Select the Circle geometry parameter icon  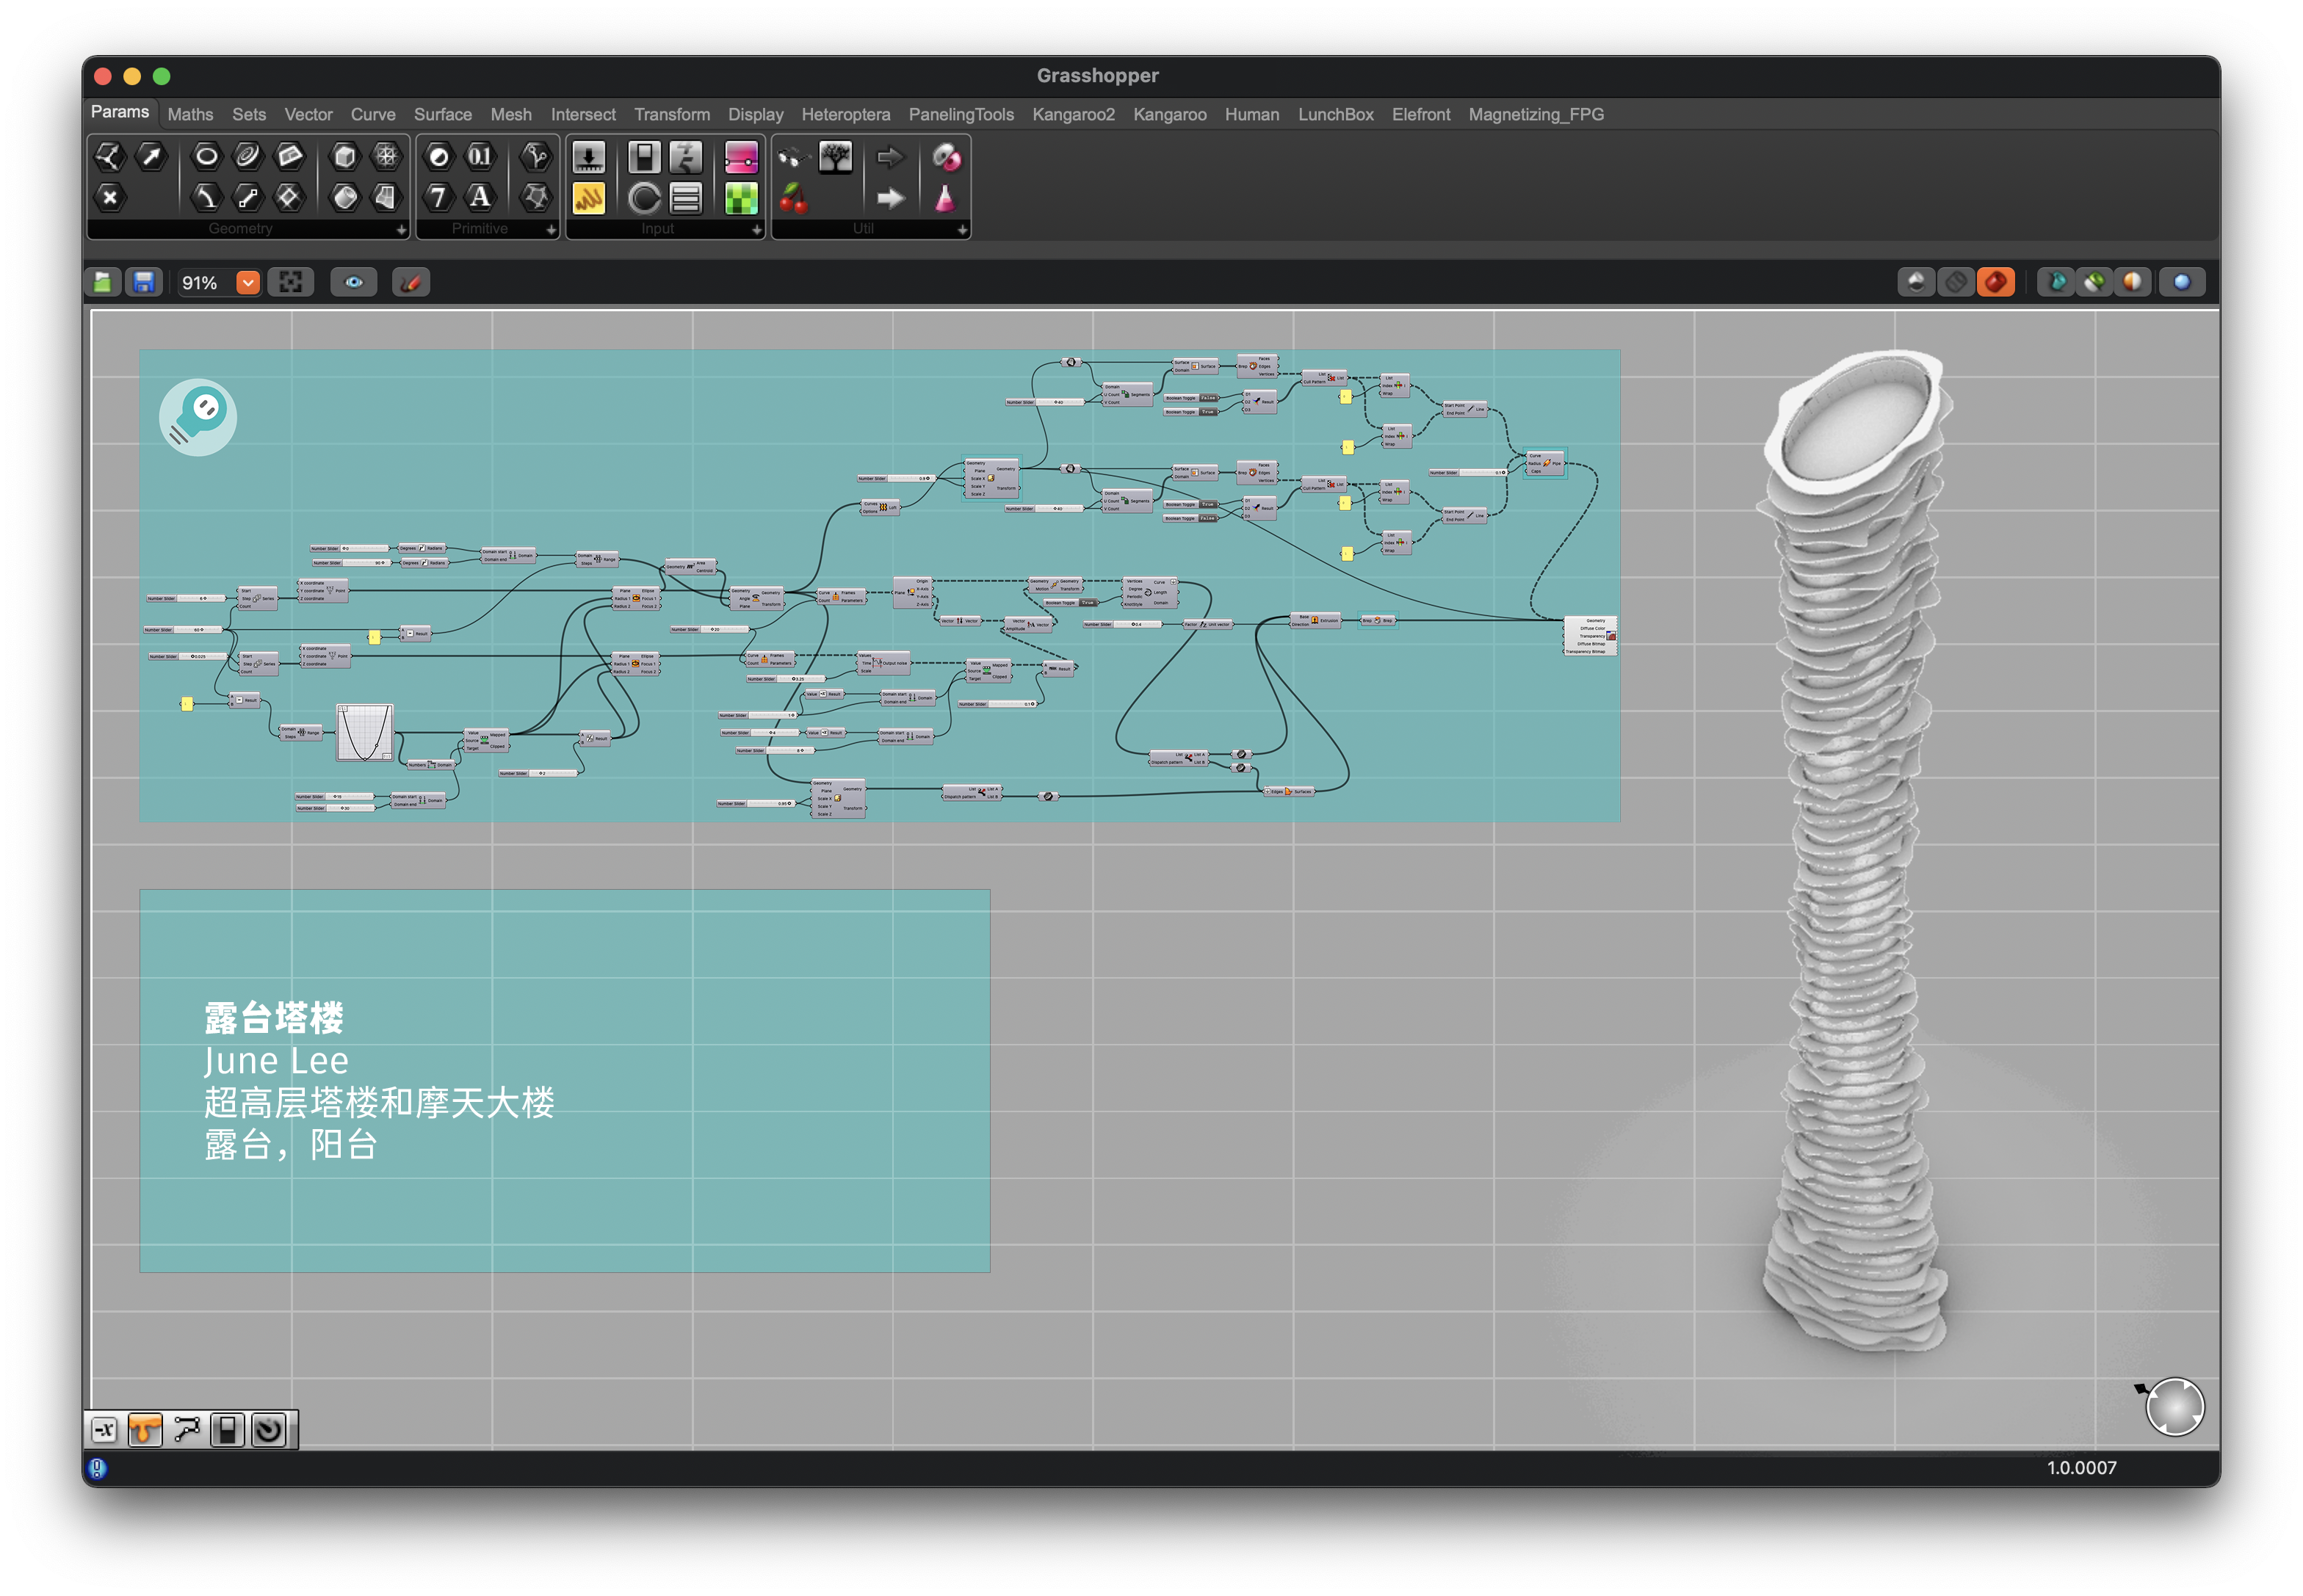click(x=206, y=157)
